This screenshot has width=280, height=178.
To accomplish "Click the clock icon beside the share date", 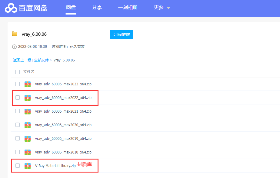I will point(14,47).
